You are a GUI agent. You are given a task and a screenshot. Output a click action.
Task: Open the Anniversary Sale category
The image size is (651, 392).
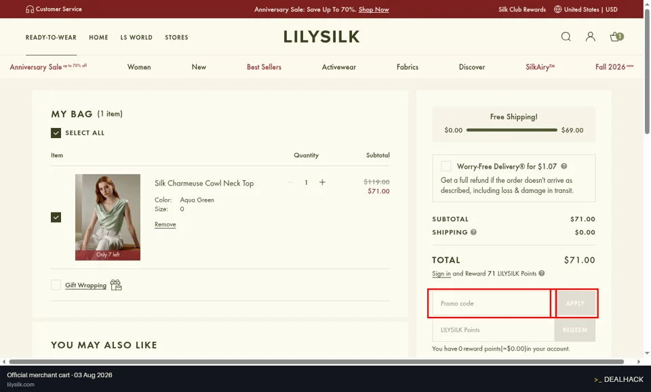point(48,67)
